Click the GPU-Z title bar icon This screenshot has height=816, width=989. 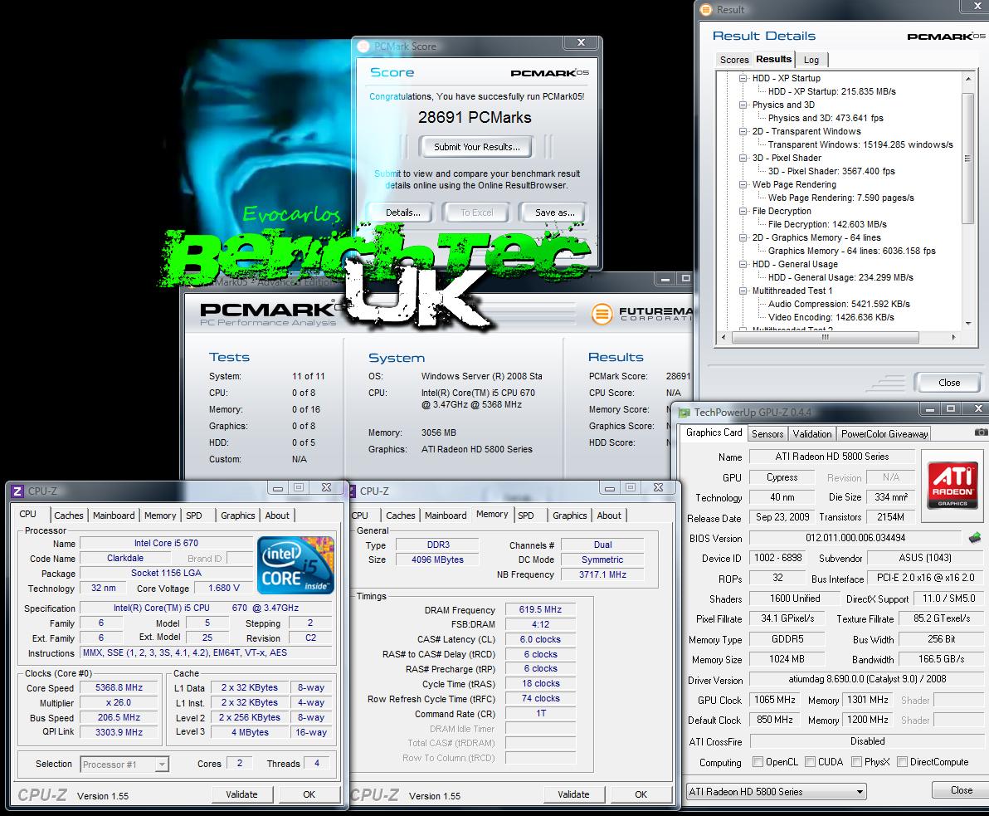685,412
